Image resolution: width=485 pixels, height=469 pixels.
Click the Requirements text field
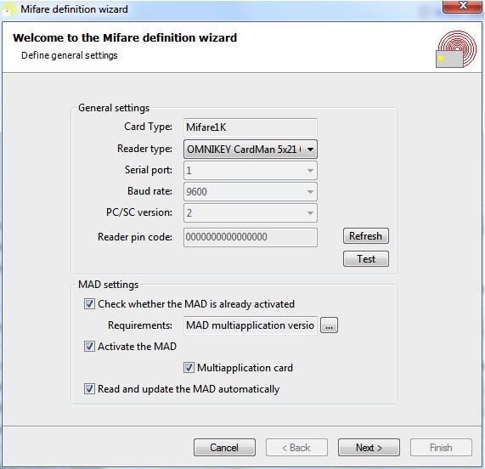(x=251, y=325)
